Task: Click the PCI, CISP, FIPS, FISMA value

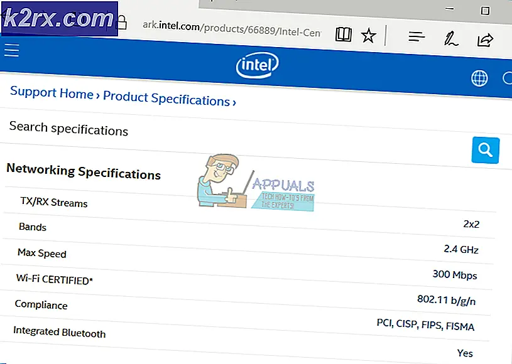Action: click(425, 325)
